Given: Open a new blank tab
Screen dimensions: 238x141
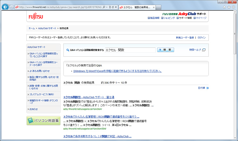Looking at the screenshot, I should (x=158, y=7).
